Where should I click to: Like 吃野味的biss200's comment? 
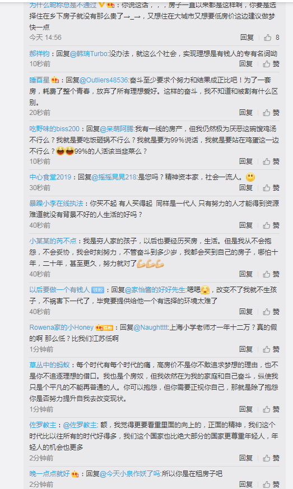(271, 162)
